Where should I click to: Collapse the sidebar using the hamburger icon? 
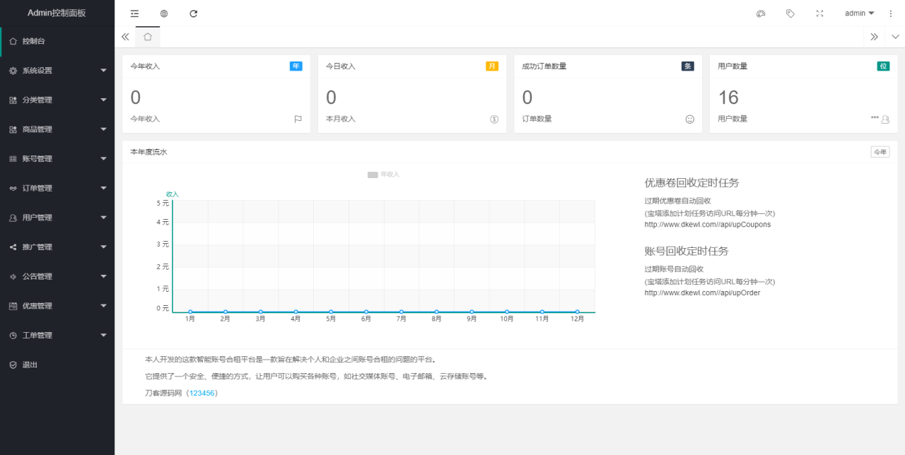click(134, 13)
